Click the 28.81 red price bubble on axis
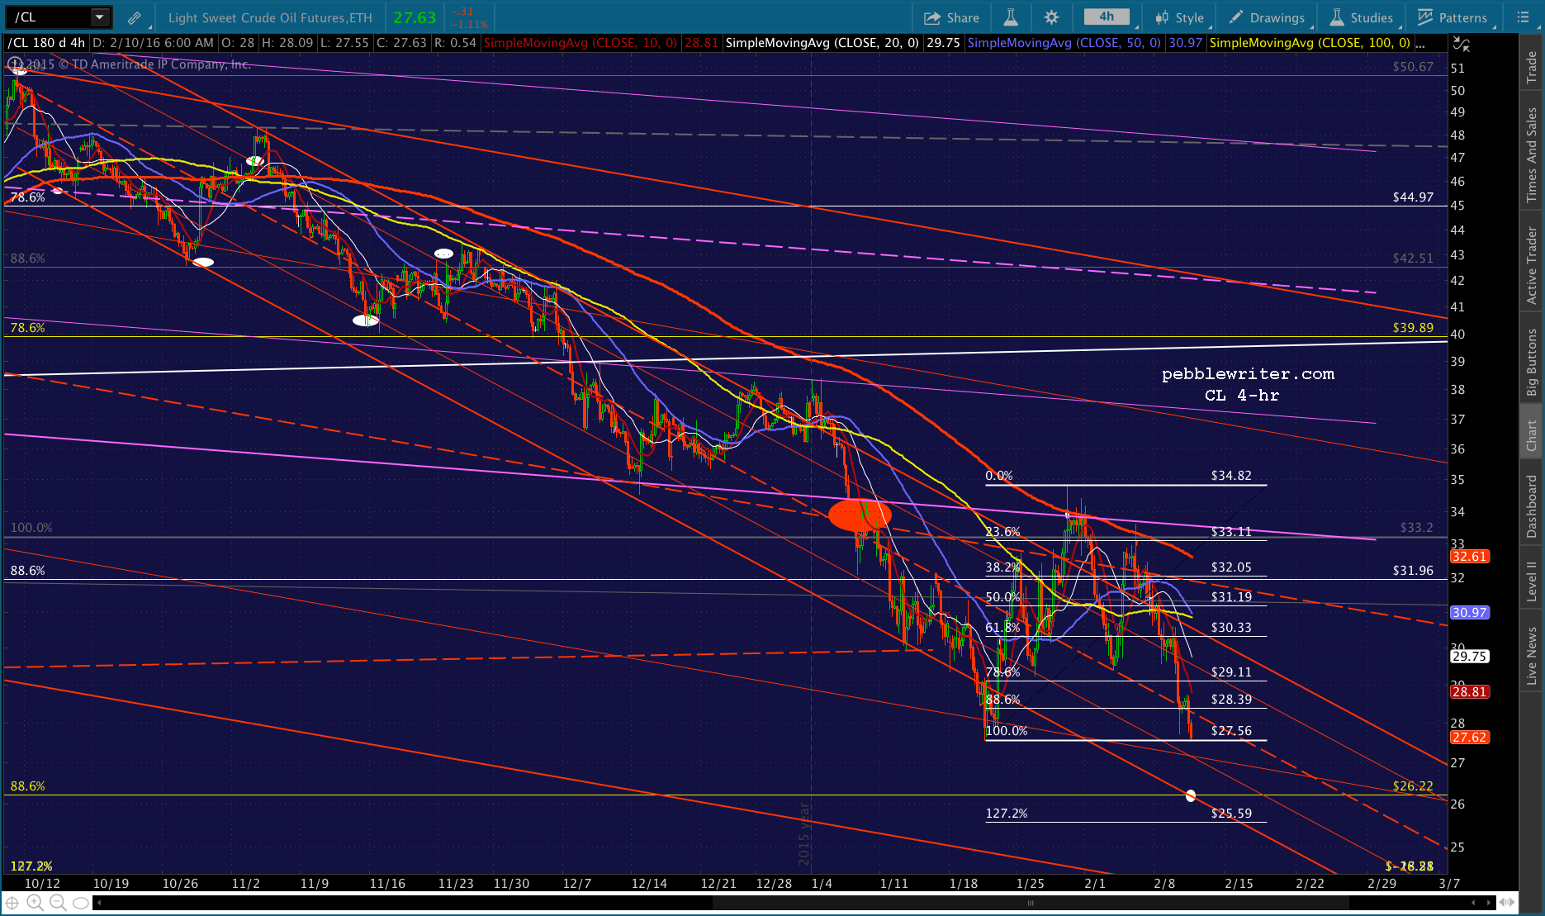1545x916 pixels. (x=1470, y=692)
